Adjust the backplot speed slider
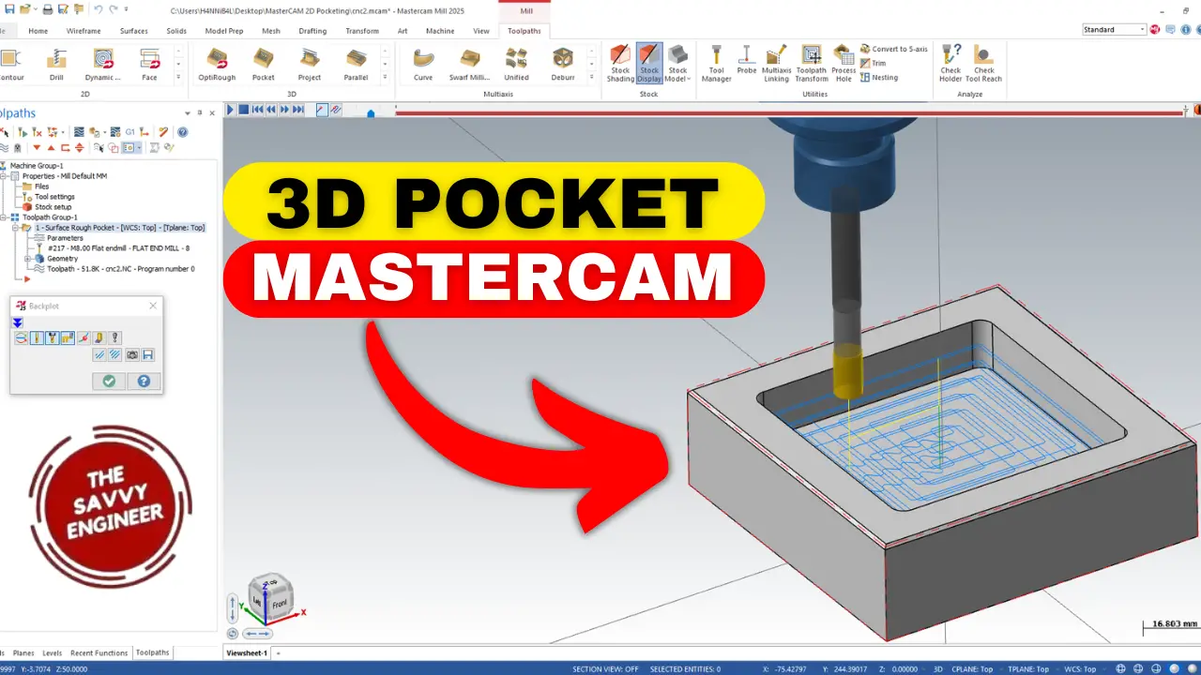The height and width of the screenshot is (675, 1201). coord(371,112)
